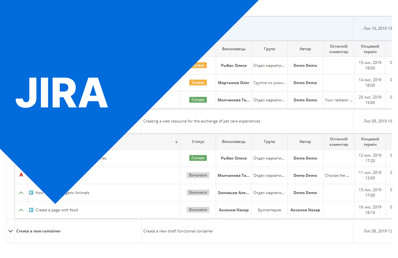Image resolution: width=398 pixels, height=258 pixels.
Task: Click the pet care experiences description text
Action: pos(202,121)
